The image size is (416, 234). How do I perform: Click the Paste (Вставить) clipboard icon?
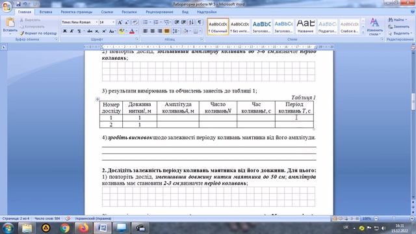coord(10,23)
